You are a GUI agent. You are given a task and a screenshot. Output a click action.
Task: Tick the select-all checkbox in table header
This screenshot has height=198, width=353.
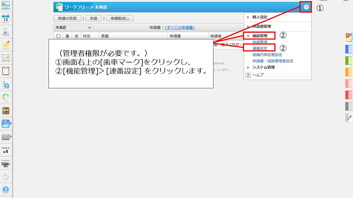pos(58,36)
